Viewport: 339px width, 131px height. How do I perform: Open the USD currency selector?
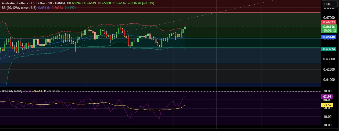pos(327,4)
